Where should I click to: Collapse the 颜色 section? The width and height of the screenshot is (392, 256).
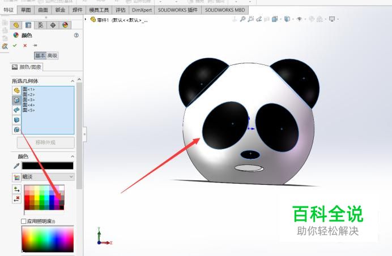72,157
